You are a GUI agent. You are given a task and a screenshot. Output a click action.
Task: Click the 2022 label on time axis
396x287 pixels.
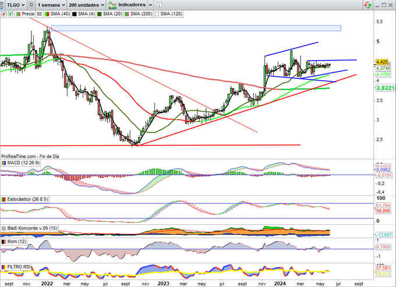pos(47,284)
